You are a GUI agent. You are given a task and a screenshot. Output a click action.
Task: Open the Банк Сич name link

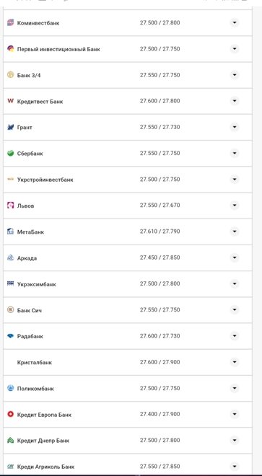coord(30,310)
